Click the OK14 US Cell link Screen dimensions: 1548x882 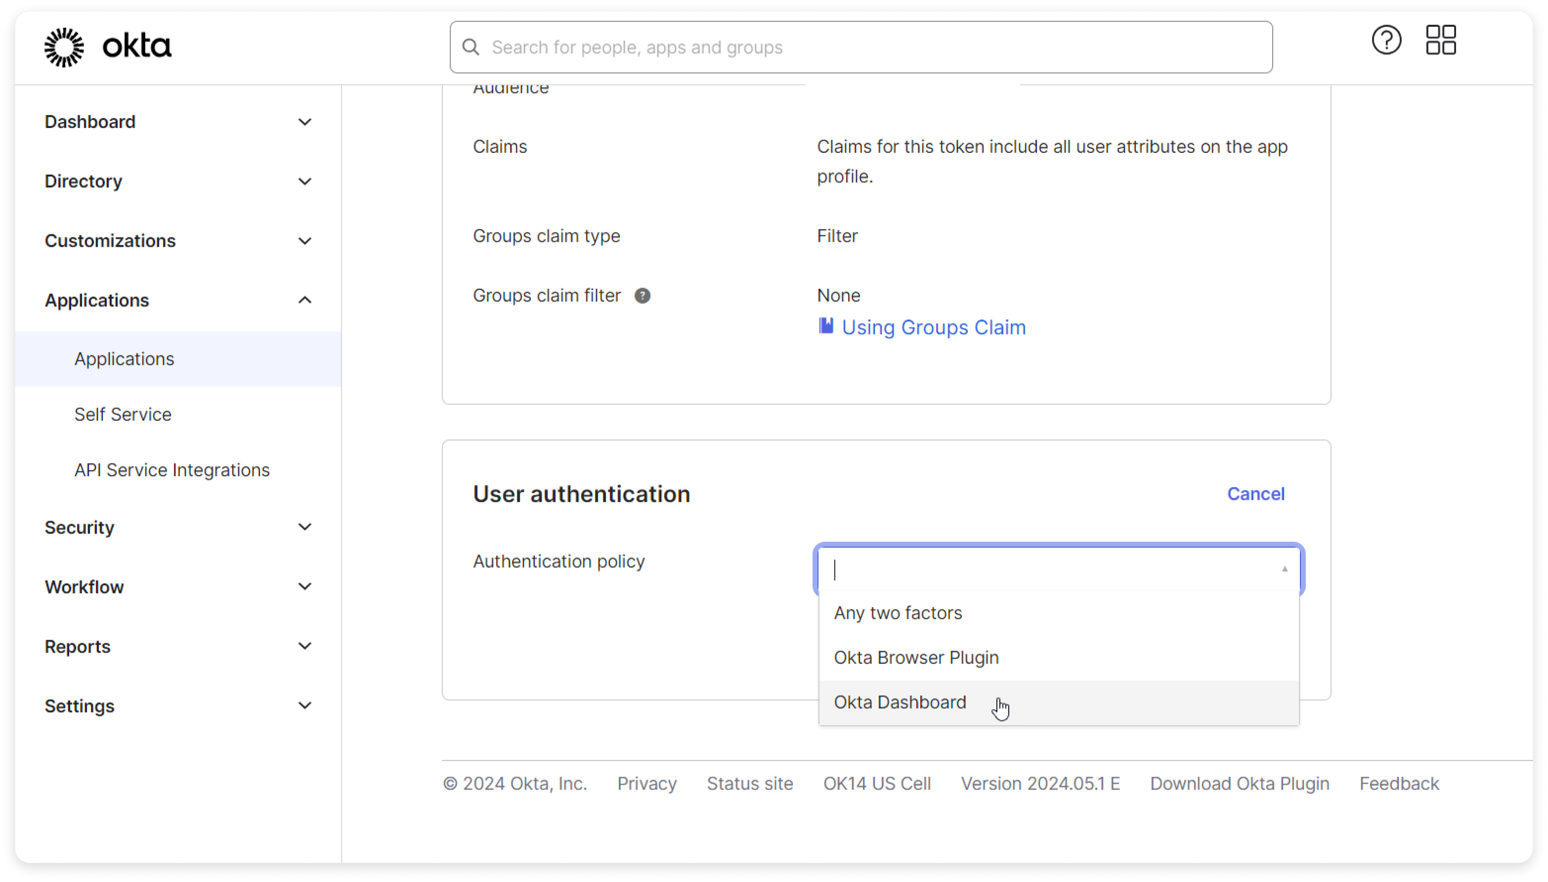click(x=877, y=783)
